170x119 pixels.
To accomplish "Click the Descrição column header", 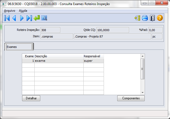I will pos(59,56).
